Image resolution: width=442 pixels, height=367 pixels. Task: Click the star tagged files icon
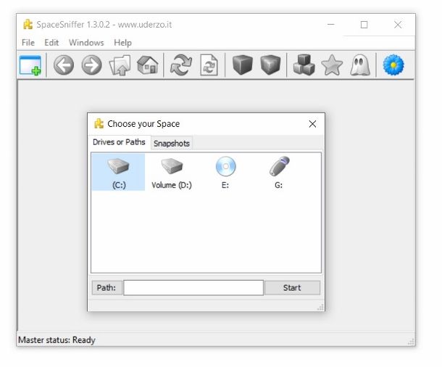pyautogui.click(x=332, y=65)
